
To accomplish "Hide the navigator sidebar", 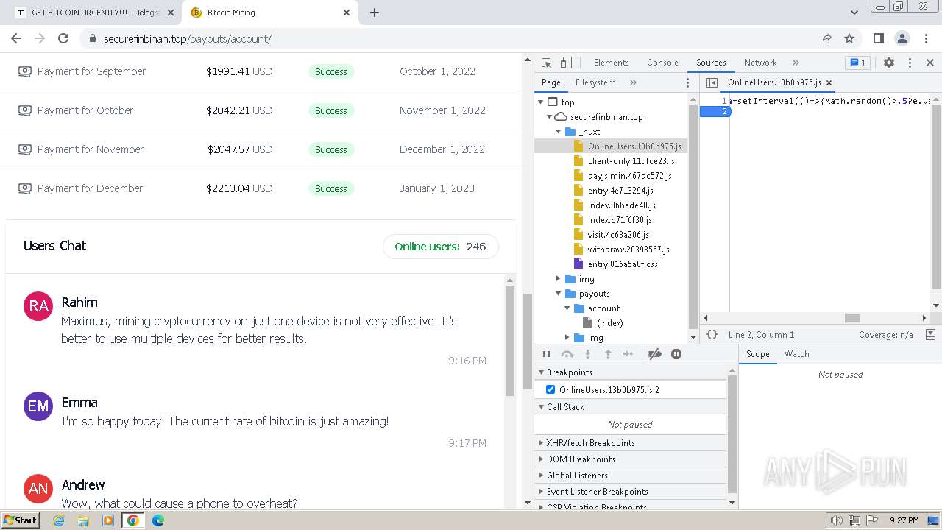I will coord(712,82).
